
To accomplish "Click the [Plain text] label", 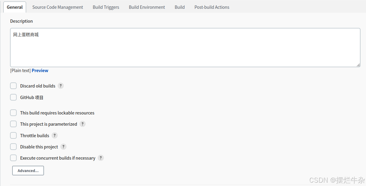I will pos(20,70).
